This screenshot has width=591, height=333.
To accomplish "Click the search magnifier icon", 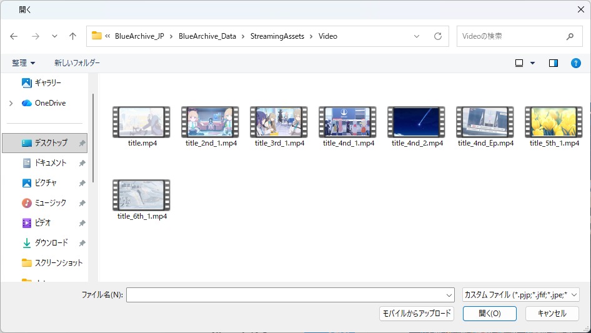I will (570, 36).
